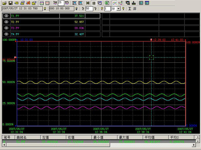This screenshot has width=201, height=150.
Task: Open the time unit dropdown showing 分
Action: (x=118, y=9)
